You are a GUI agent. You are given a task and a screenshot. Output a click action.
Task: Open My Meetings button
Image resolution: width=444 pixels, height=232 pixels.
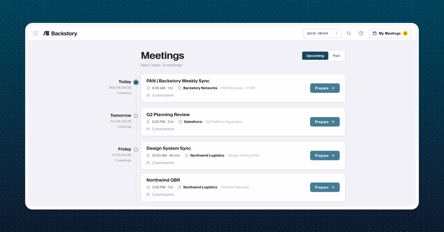click(x=390, y=33)
